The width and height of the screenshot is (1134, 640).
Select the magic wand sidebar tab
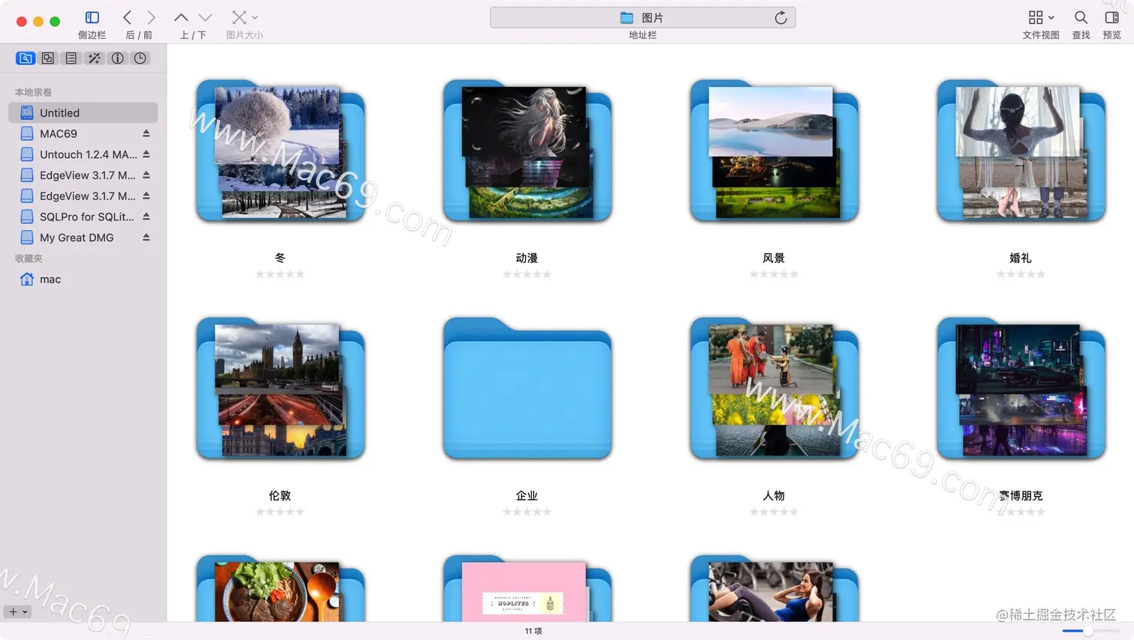[94, 58]
